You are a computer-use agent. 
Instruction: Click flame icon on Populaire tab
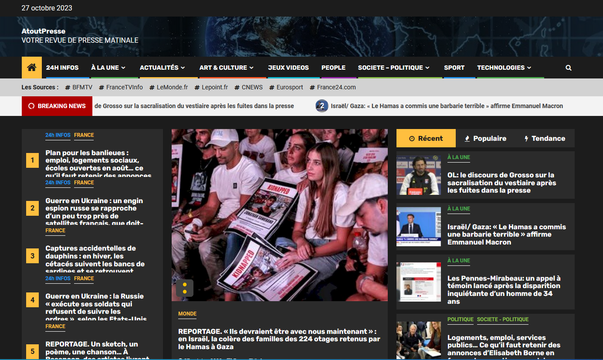point(467,139)
